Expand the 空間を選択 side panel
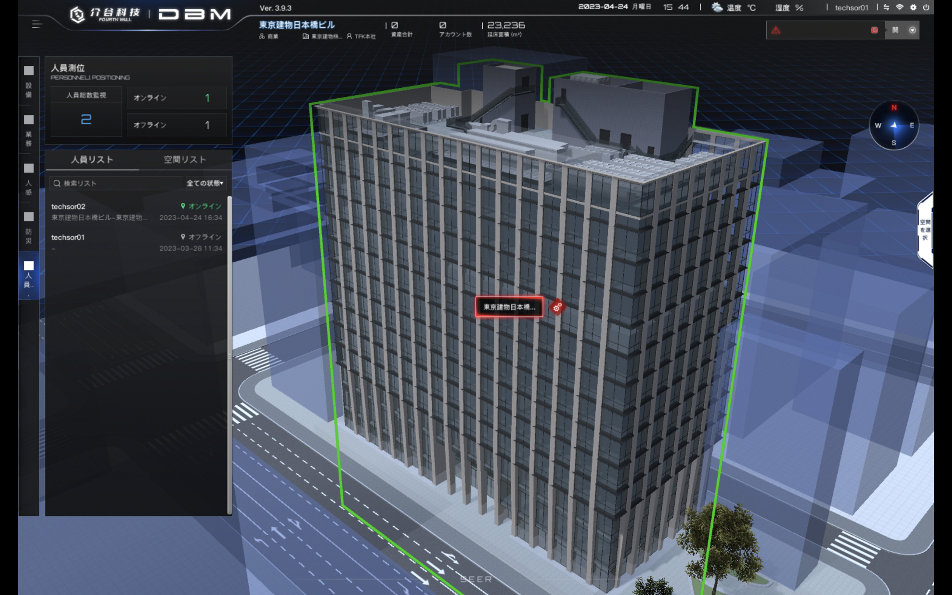952x595 pixels. [925, 230]
